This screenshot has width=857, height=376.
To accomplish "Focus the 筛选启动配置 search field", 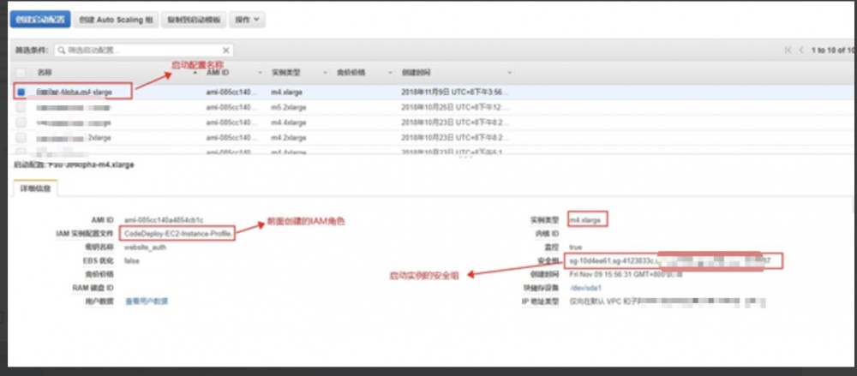I will coord(144,51).
